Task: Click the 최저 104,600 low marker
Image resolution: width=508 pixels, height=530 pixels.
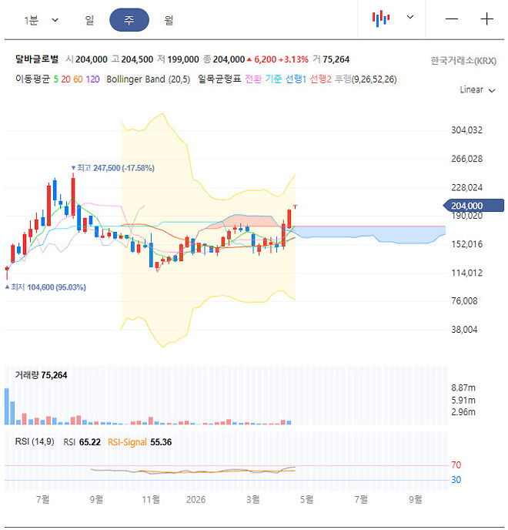Action: (x=45, y=287)
